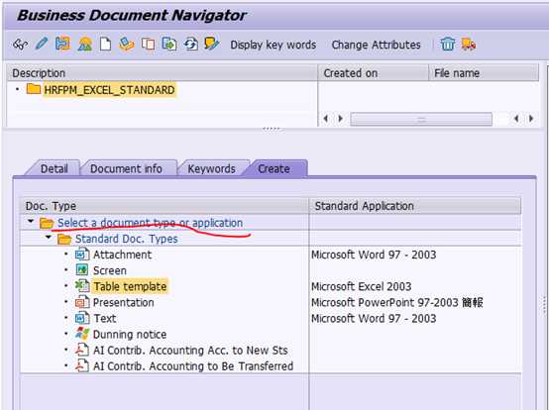549x410 pixels.
Task: Click the Copy pages icon in toolbar
Action: 148,45
